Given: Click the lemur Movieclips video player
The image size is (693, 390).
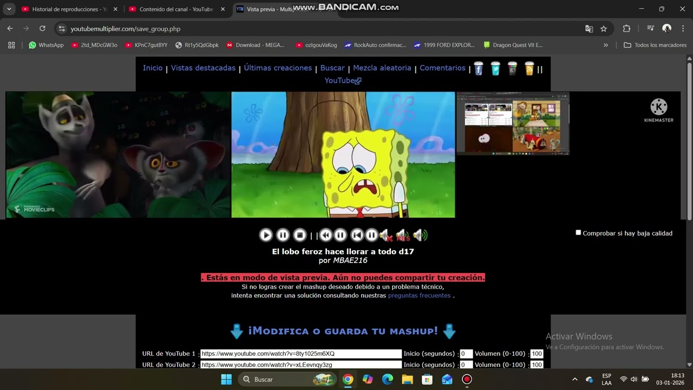Looking at the screenshot, I should pyautogui.click(x=118, y=154).
